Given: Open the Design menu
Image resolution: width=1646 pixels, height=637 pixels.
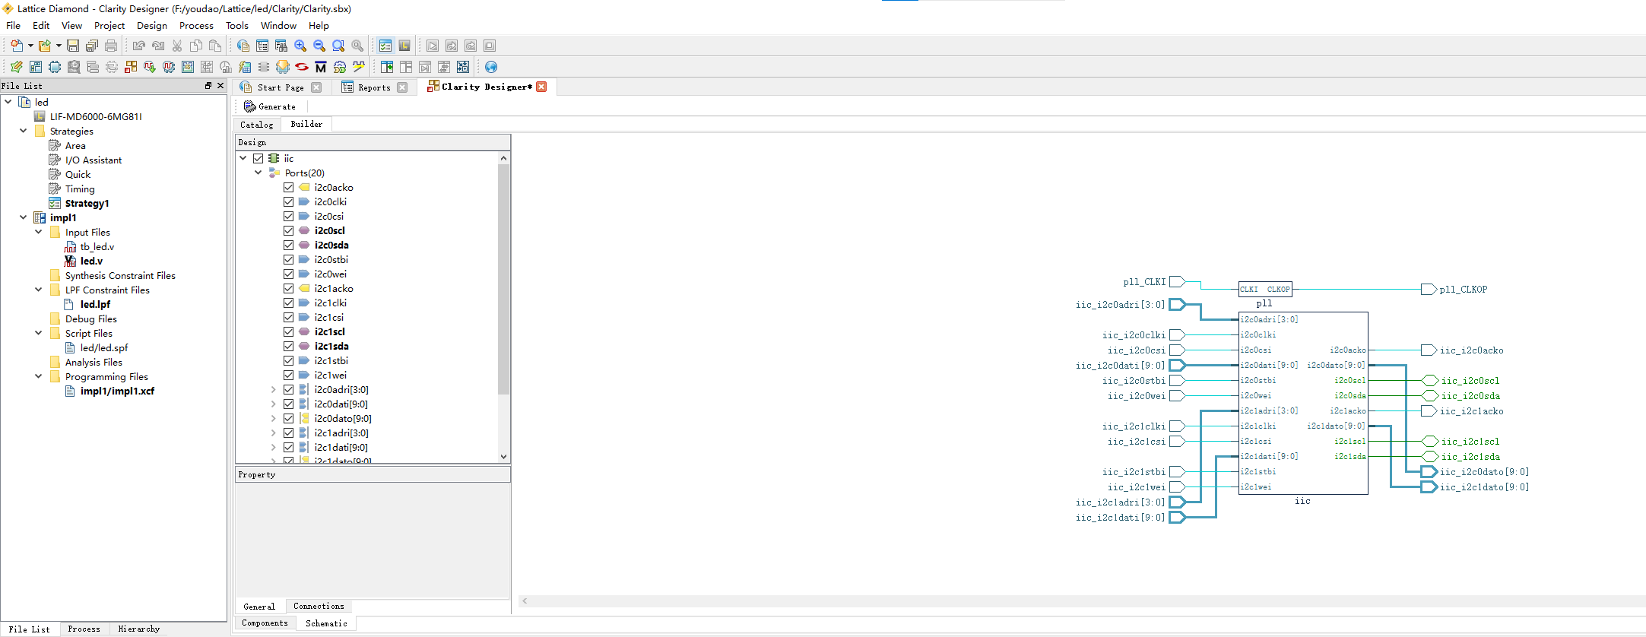Looking at the screenshot, I should 152,26.
